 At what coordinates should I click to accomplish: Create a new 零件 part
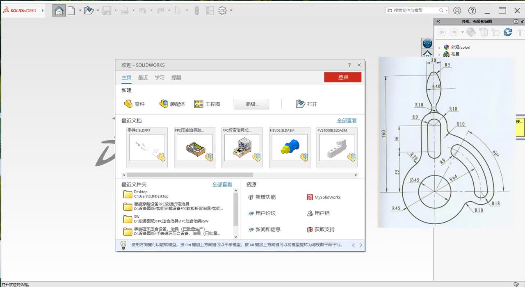pos(135,104)
